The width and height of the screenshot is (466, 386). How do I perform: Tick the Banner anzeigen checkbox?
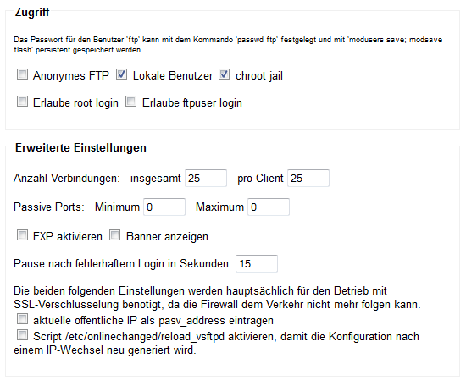pyautogui.click(x=115, y=235)
